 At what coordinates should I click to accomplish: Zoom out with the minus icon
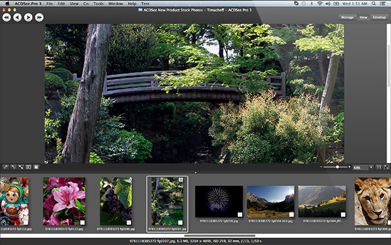321,167
